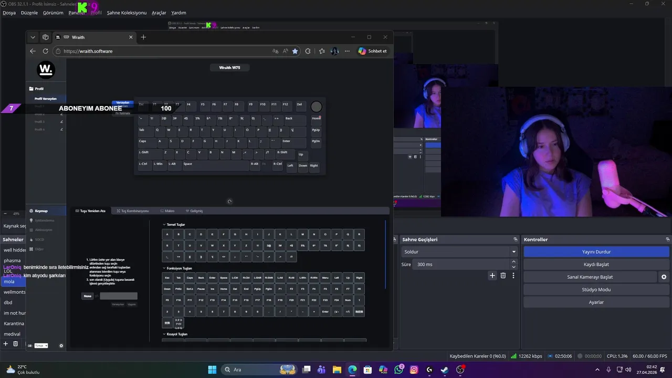Select the mola scene in OBS
This screenshot has height=378, width=672.
(14, 281)
